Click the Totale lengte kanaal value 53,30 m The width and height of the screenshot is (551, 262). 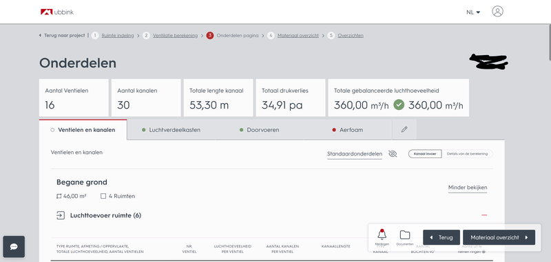pyautogui.click(x=209, y=105)
